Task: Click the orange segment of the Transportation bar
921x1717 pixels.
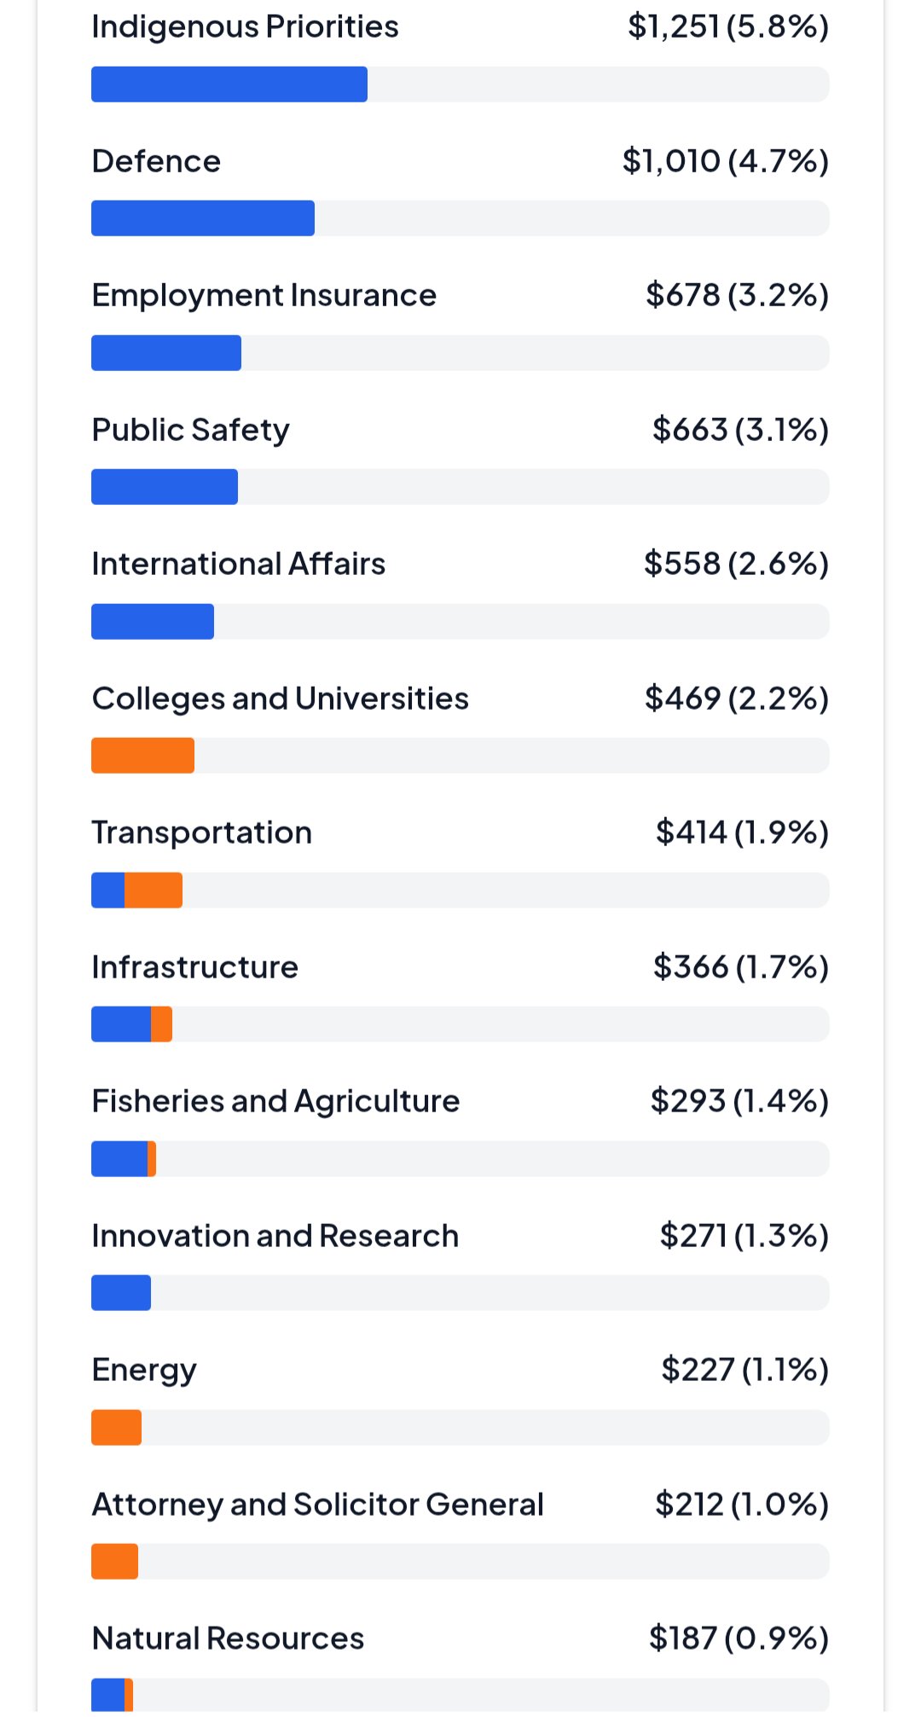Action: pyautogui.click(x=153, y=890)
